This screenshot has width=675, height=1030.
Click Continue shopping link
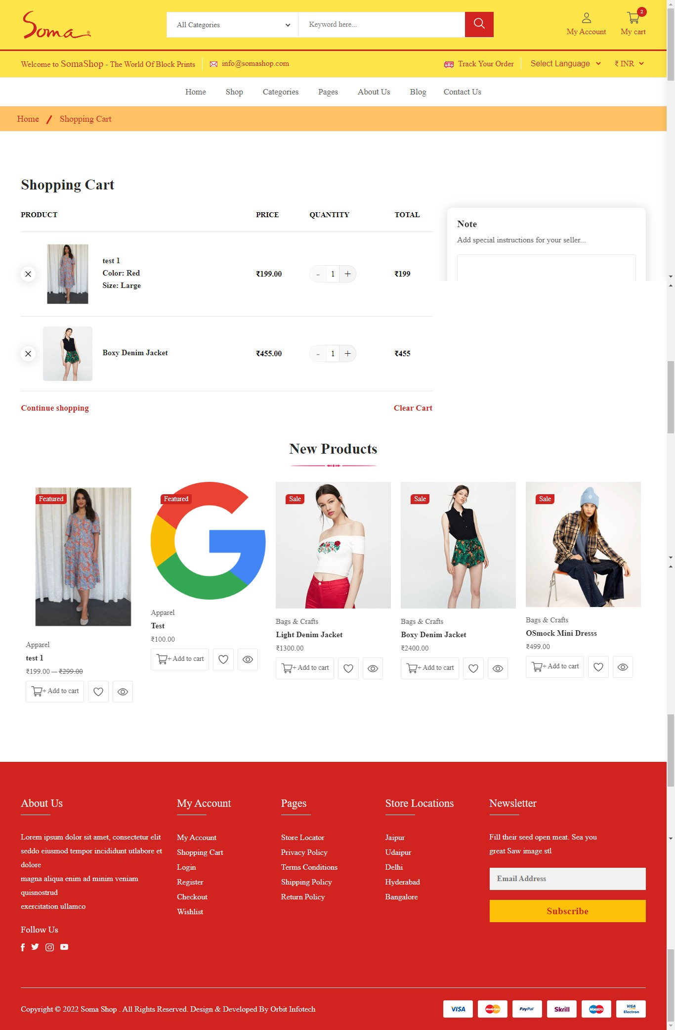coord(55,408)
